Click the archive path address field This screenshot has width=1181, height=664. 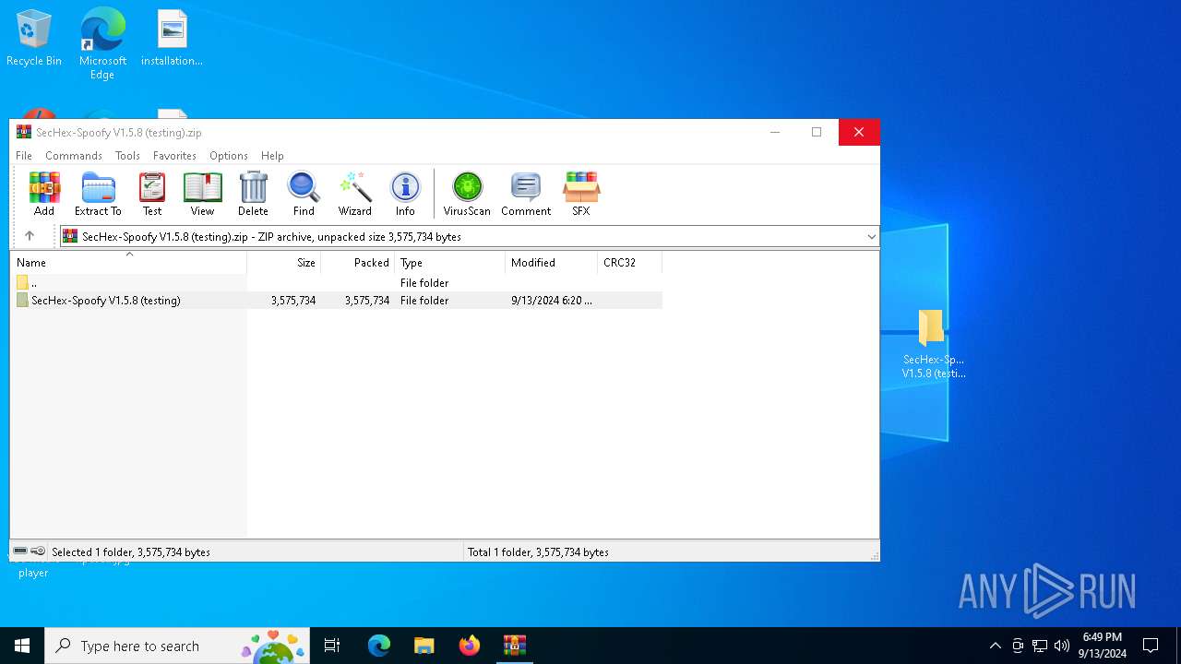pyautogui.click(x=470, y=237)
